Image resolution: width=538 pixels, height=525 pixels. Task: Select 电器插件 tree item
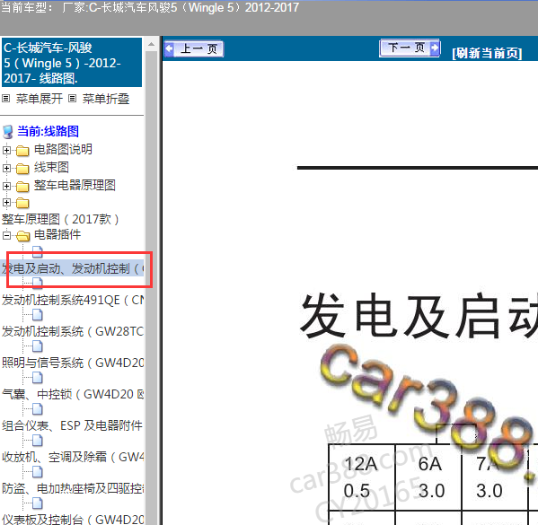point(57,234)
